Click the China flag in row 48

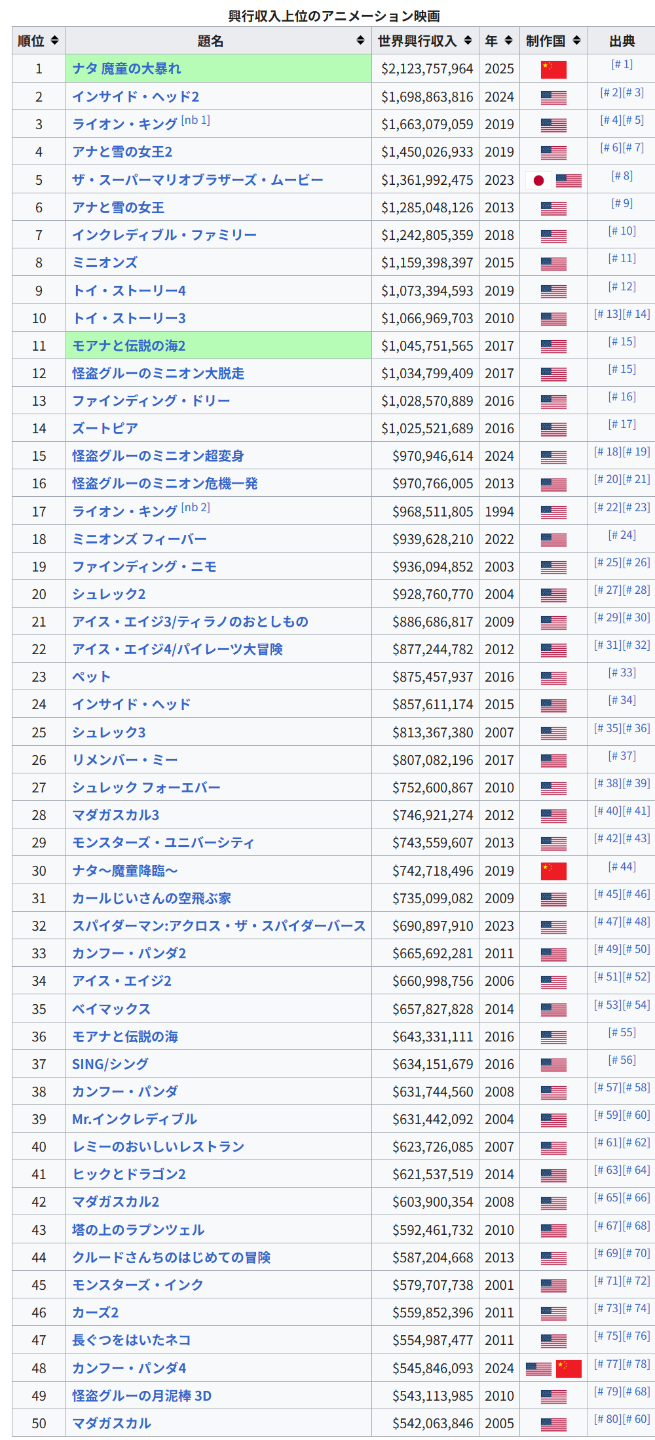pyautogui.click(x=569, y=1369)
